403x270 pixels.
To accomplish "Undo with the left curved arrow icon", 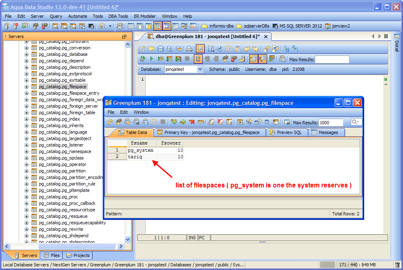I will (247, 49).
